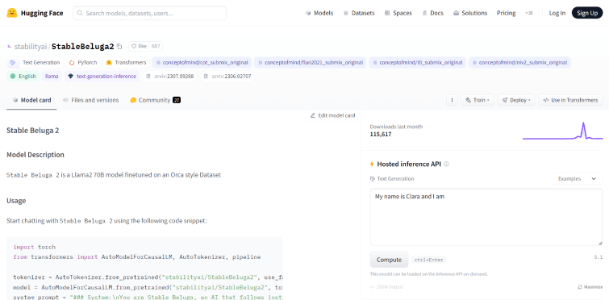Image resolution: width=609 pixels, height=300 pixels.
Task: Open Docs in top navigation
Action: 432,13
